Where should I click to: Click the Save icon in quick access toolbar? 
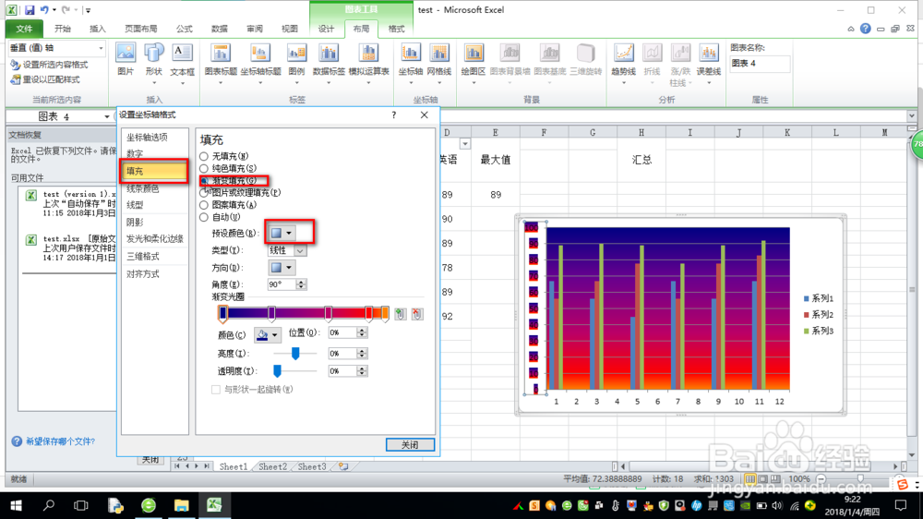tap(29, 10)
